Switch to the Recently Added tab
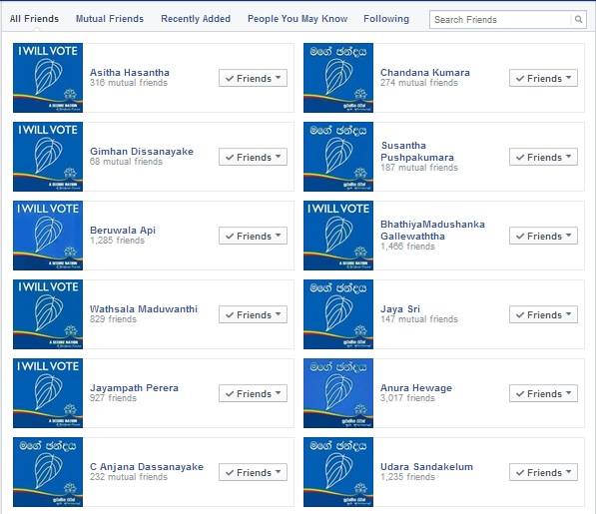The width and height of the screenshot is (596, 514). coord(196,19)
